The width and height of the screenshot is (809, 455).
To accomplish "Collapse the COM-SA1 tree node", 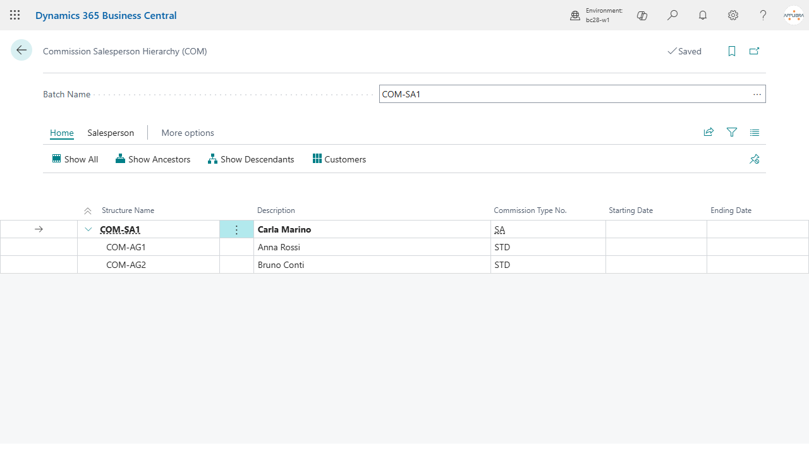I will (88, 229).
